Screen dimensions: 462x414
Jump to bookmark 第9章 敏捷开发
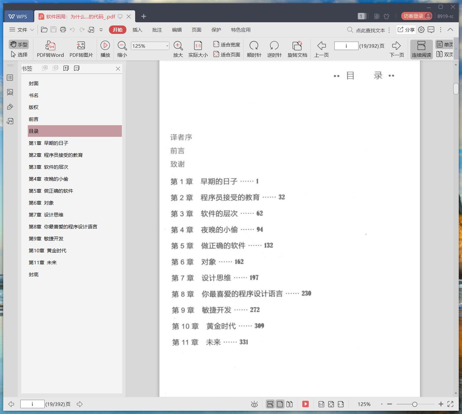point(46,238)
